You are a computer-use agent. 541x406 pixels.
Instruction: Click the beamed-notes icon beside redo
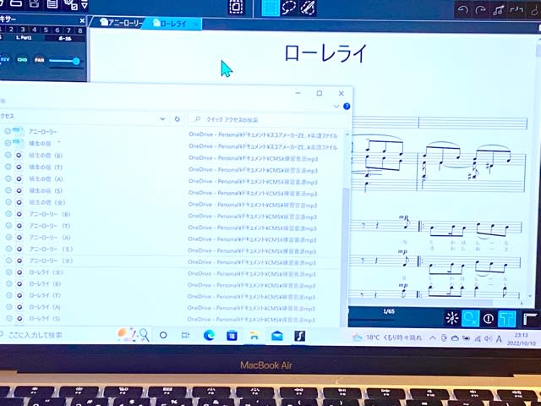(499, 9)
